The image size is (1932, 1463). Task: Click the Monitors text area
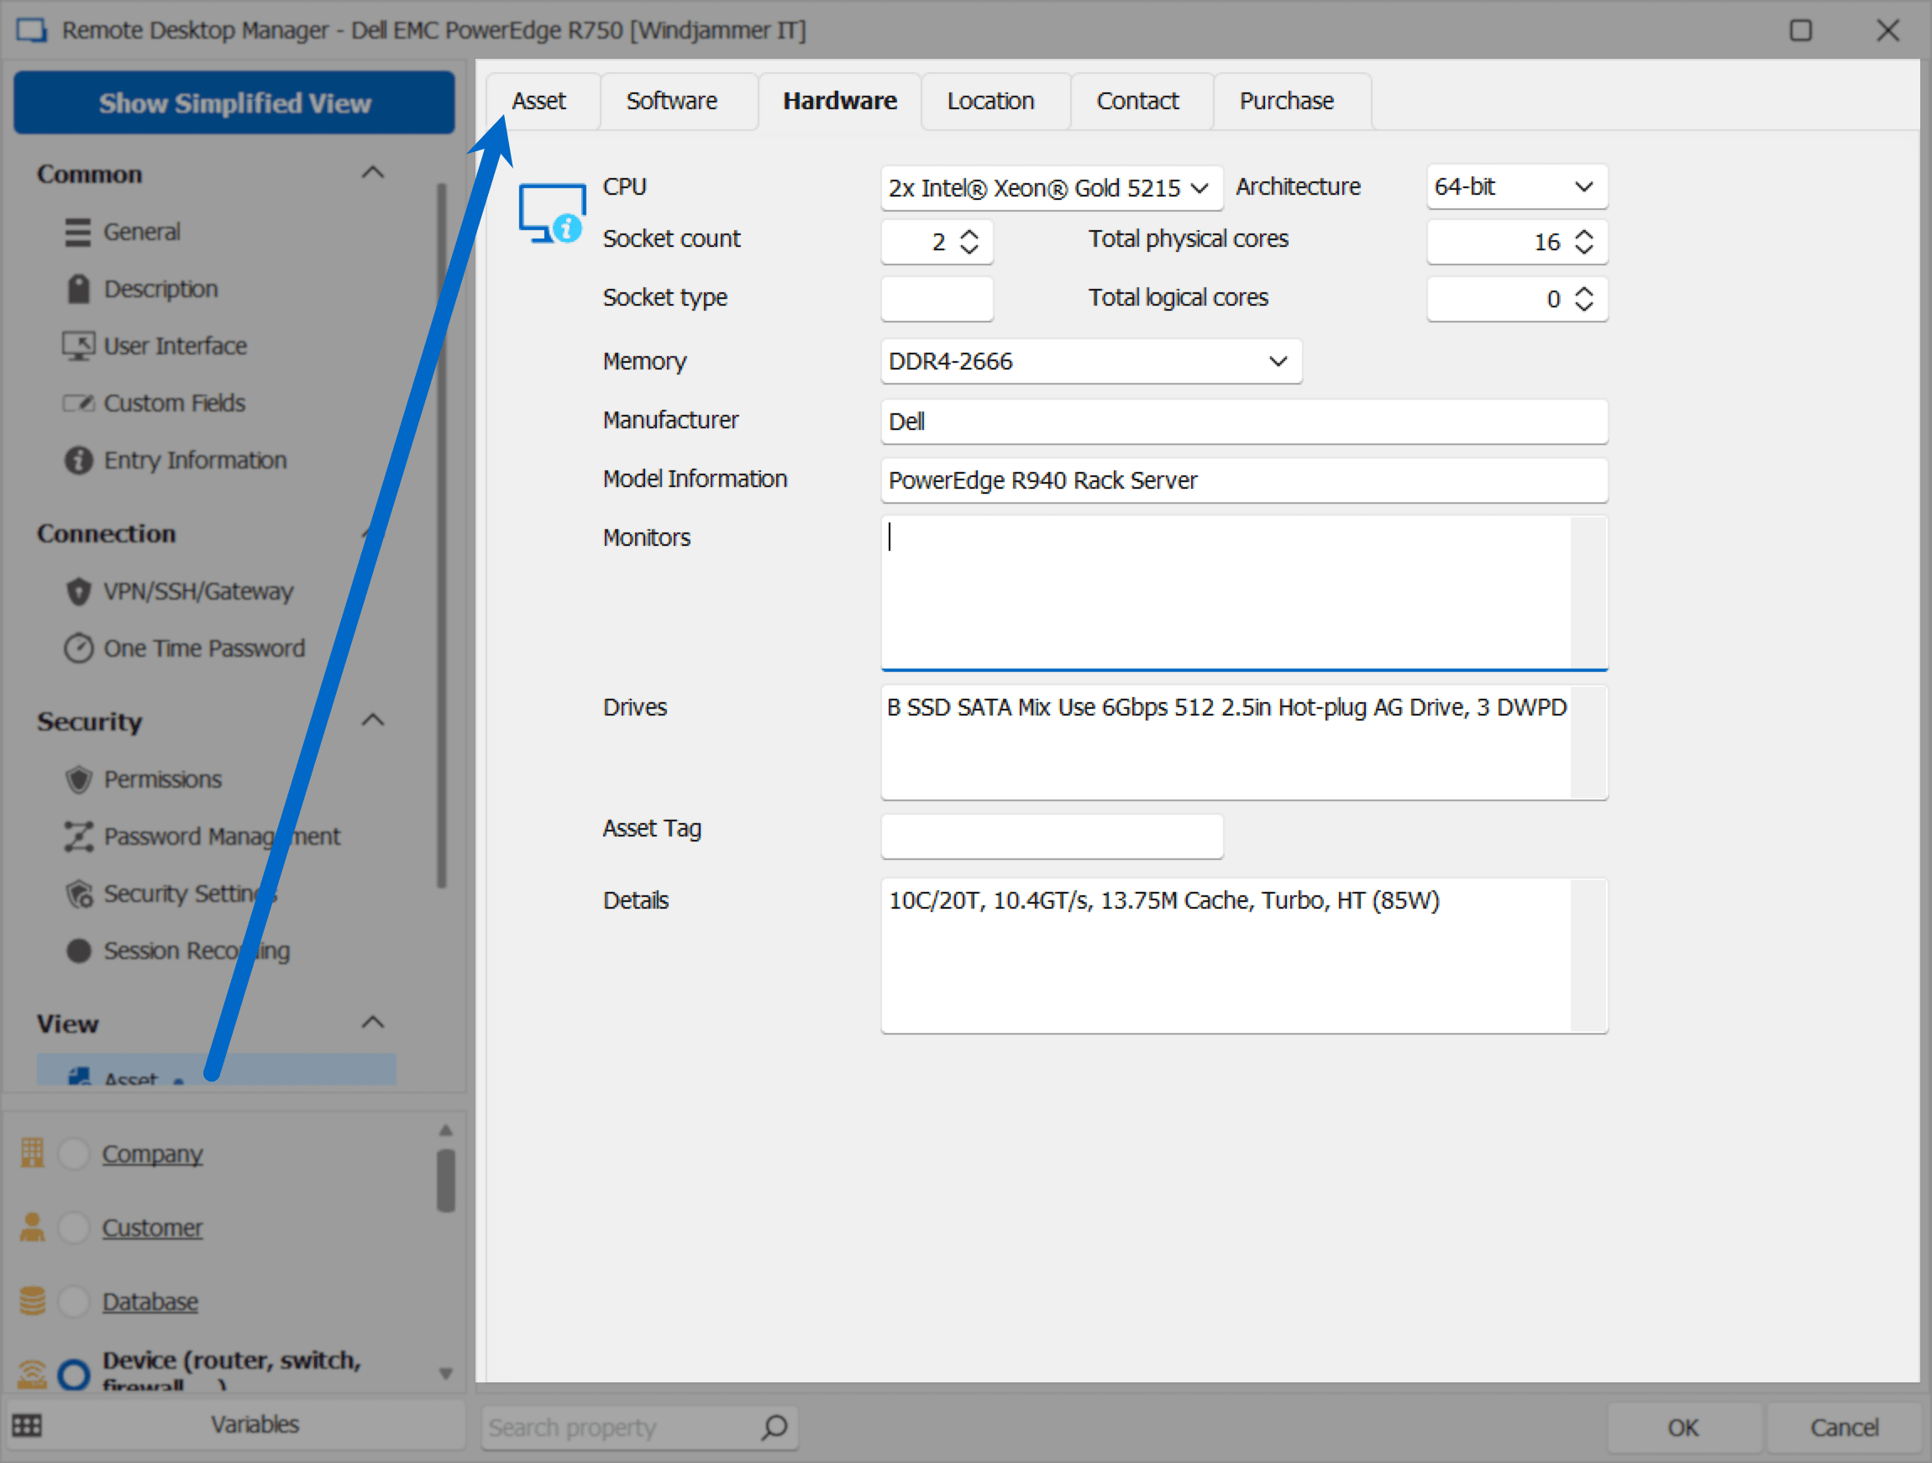click(1244, 593)
